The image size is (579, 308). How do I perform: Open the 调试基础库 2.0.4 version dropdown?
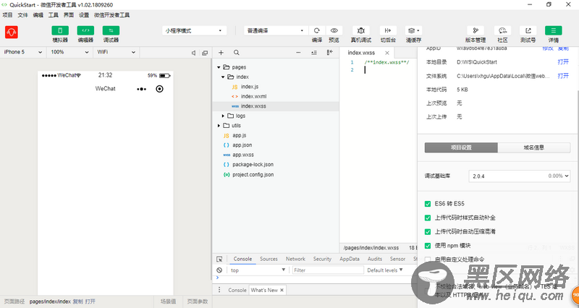click(520, 176)
